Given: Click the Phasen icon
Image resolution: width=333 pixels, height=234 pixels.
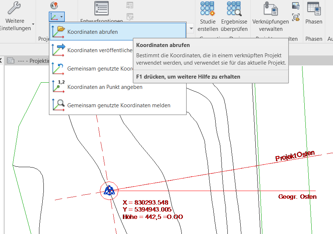Looking at the screenshot, I should 313,8.
